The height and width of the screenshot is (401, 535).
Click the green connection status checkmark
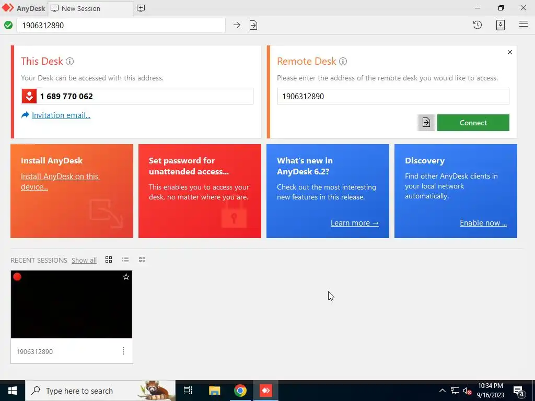(x=8, y=25)
